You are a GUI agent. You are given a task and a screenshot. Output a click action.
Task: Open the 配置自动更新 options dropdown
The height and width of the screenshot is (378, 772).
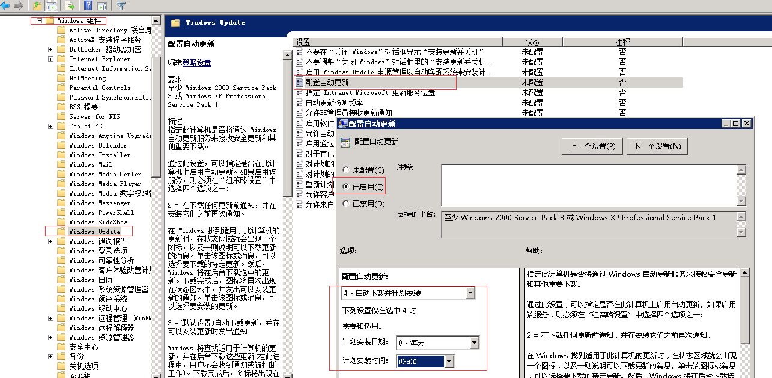pos(470,293)
